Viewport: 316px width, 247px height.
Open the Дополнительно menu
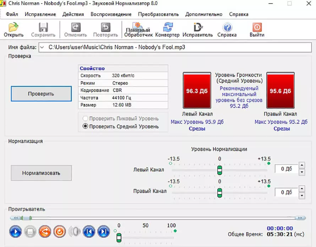[x=204, y=14]
